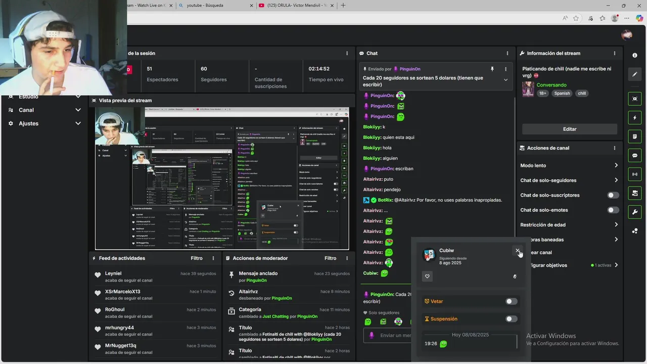
Task: Click Just Chatting link in moderator actions
Action: coord(275,316)
